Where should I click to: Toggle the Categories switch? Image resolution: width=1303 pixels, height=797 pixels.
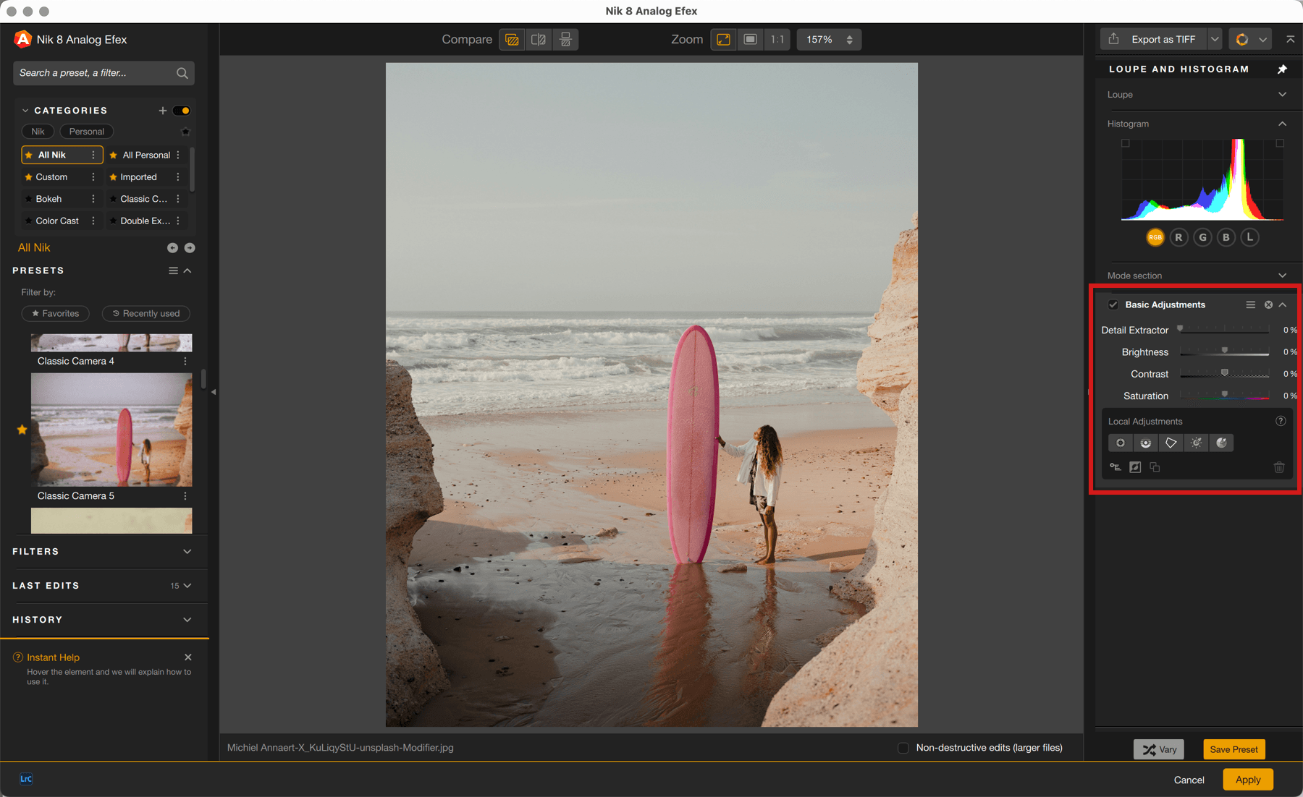click(182, 111)
